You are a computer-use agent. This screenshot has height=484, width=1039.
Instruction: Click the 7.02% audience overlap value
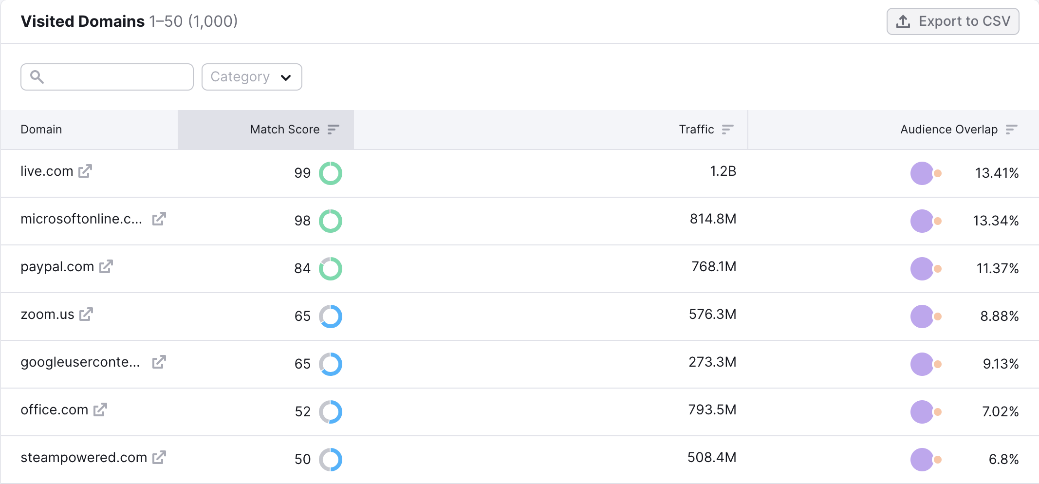1001,412
